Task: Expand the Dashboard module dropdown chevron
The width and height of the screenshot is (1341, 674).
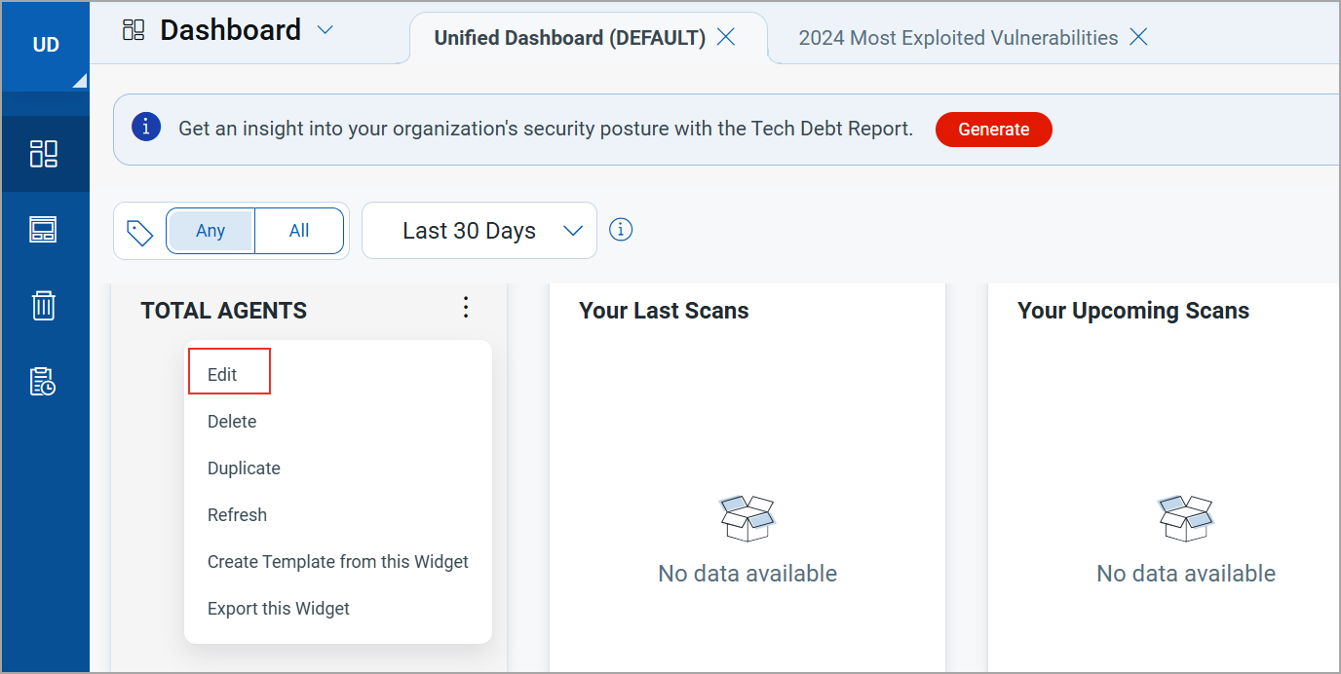Action: click(x=326, y=30)
